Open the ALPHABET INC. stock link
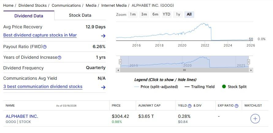The height and width of the screenshot is (133, 273). click(22, 116)
